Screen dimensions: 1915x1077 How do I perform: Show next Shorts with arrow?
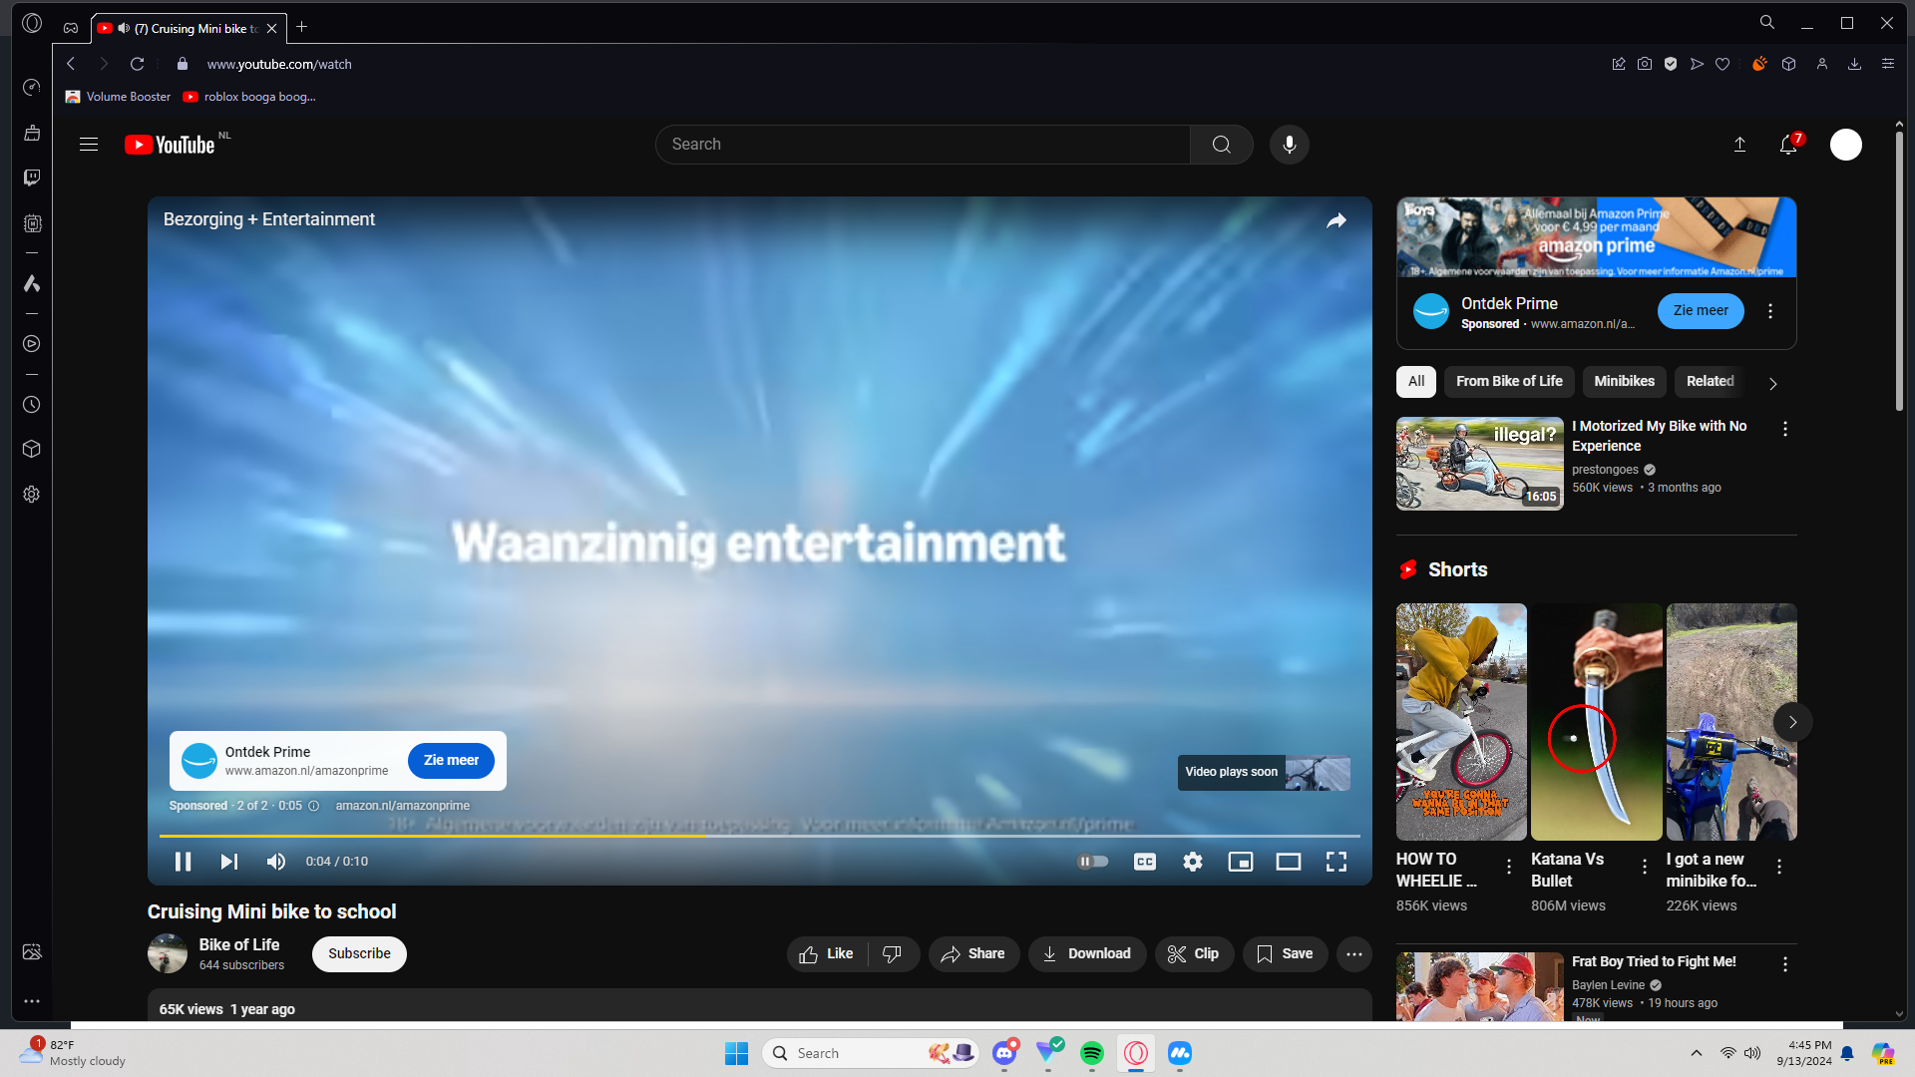pyautogui.click(x=1792, y=722)
